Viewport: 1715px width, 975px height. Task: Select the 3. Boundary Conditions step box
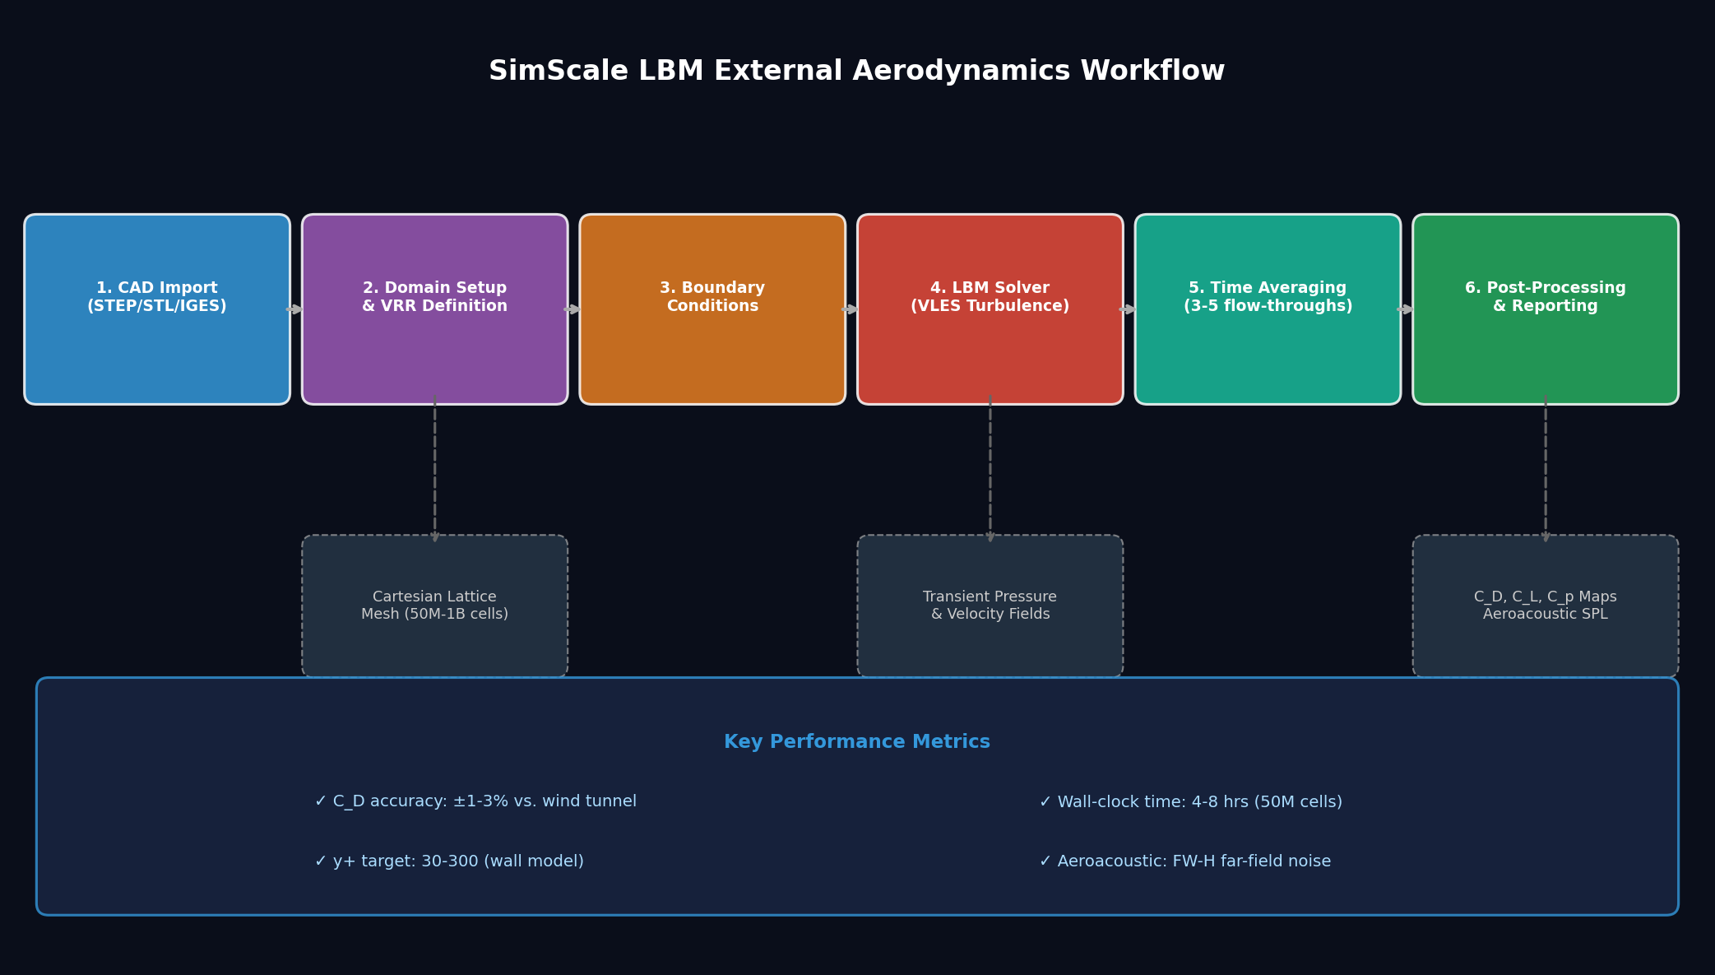(712, 309)
